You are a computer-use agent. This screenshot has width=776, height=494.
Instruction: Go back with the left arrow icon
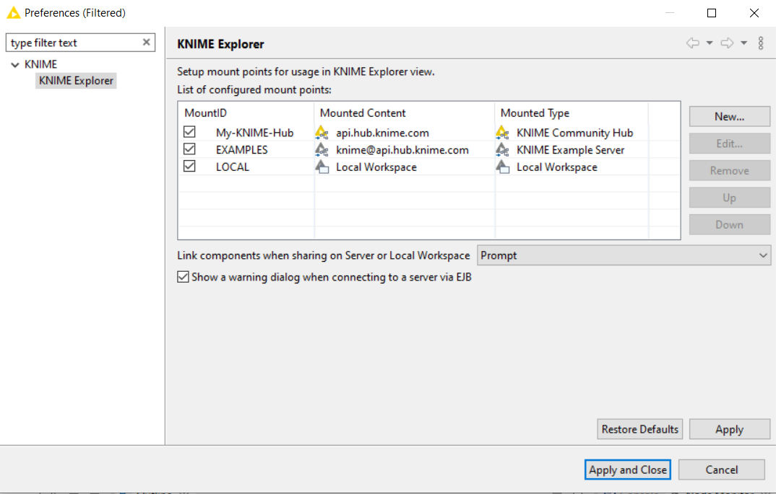pos(693,43)
